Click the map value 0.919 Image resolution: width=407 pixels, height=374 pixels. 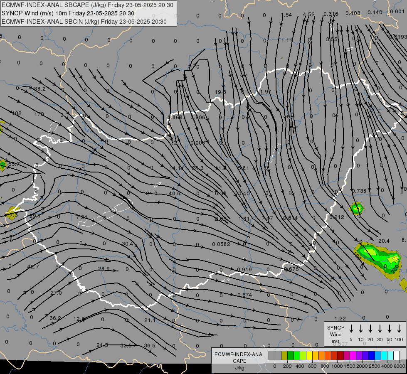(x=244, y=269)
